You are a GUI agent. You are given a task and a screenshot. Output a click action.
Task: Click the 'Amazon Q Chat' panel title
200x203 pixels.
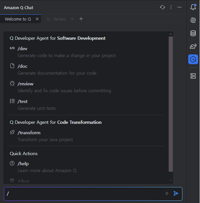(19, 7)
